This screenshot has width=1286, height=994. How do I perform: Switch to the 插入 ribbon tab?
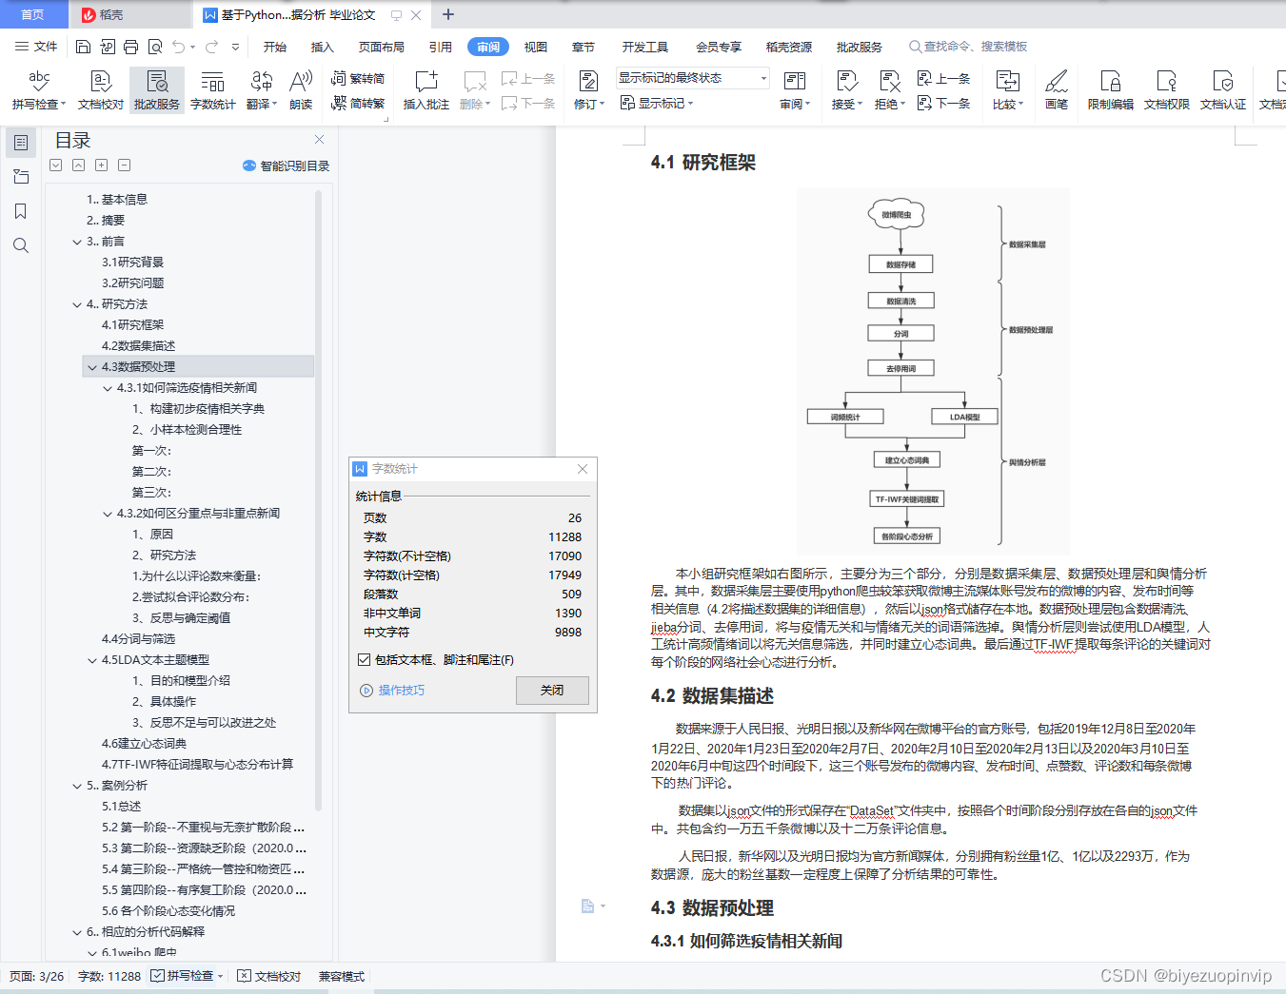pos(323,47)
